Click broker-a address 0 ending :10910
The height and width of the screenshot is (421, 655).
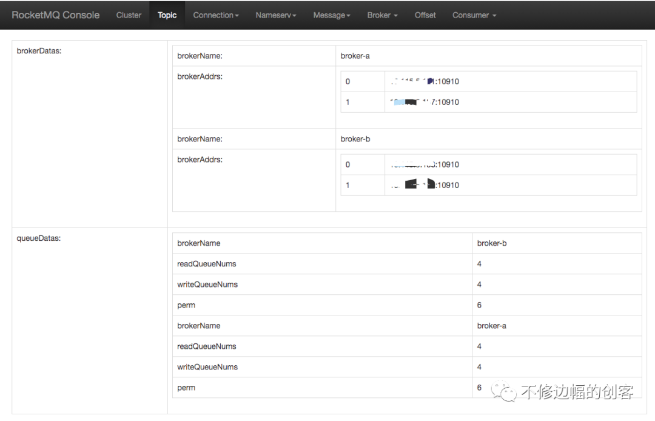(425, 81)
